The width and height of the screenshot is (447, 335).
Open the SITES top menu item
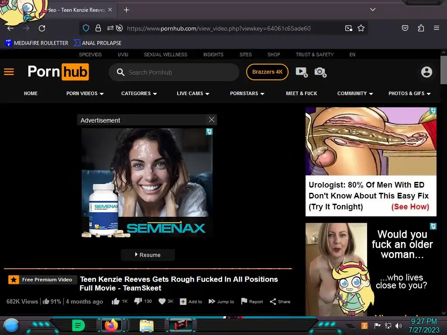coord(245,55)
